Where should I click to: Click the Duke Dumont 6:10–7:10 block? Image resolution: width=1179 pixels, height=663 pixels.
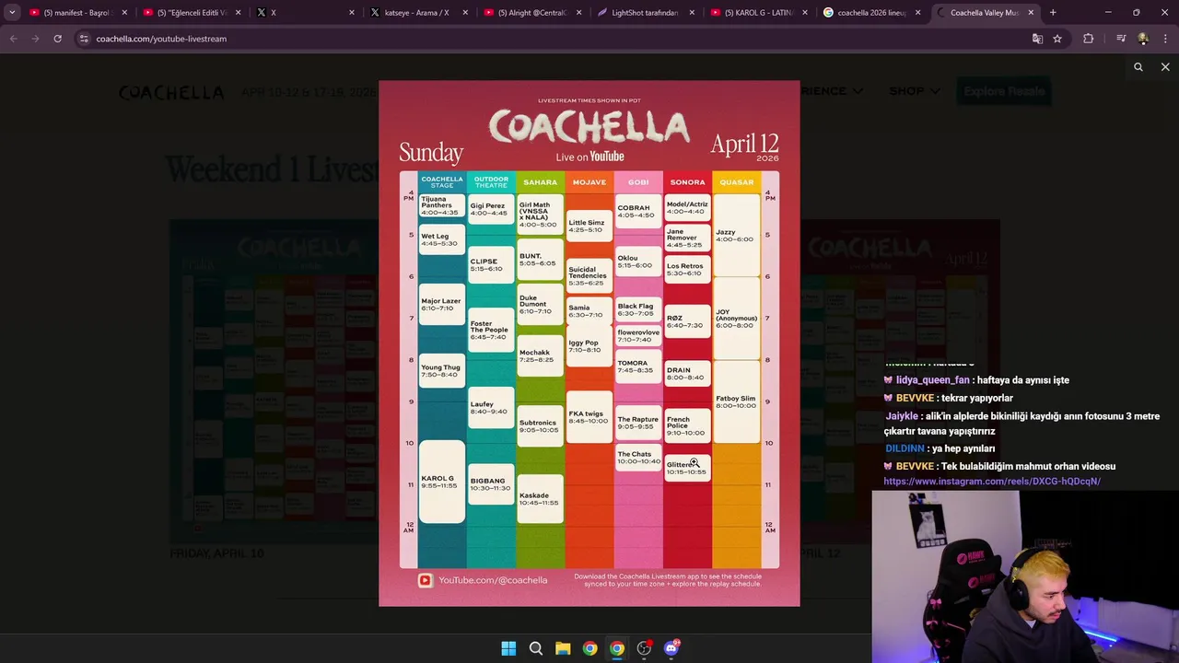540,304
